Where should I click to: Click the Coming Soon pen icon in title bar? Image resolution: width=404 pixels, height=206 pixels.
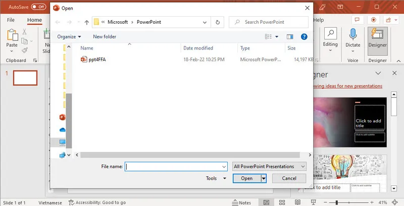pyautogui.click(x=322, y=7)
